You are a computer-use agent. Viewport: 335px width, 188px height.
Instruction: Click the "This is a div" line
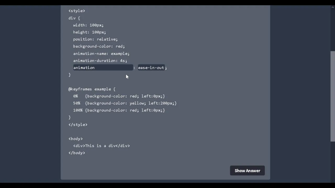coord(102,146)
